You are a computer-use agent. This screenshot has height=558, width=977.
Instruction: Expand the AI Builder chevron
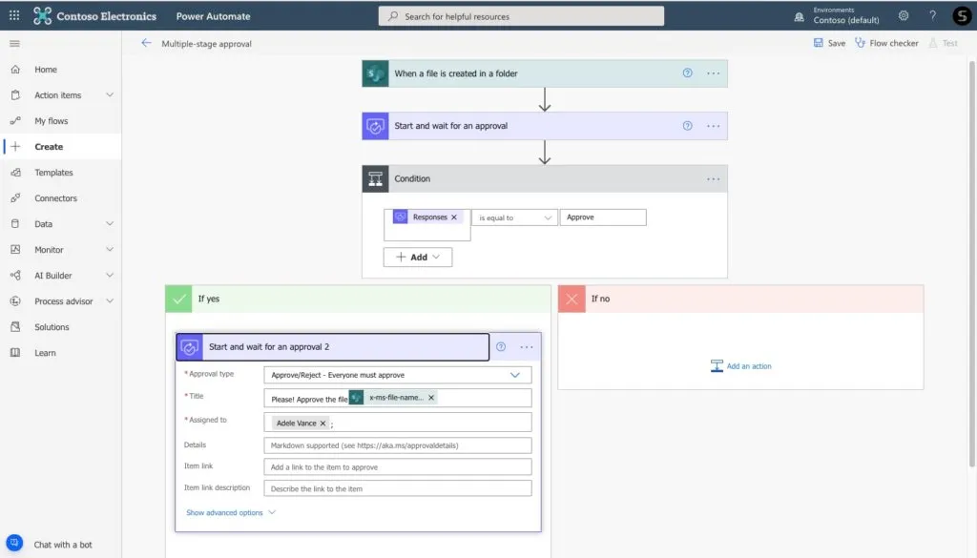click(x=110, y=276)
